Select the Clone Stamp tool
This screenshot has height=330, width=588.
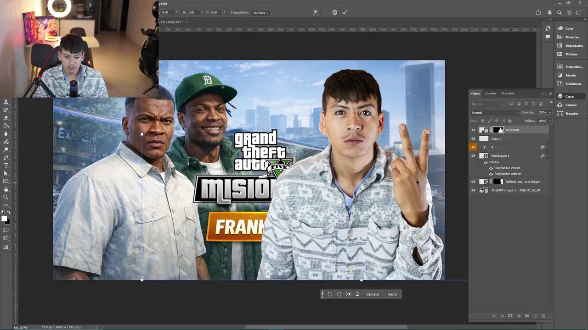6,102
